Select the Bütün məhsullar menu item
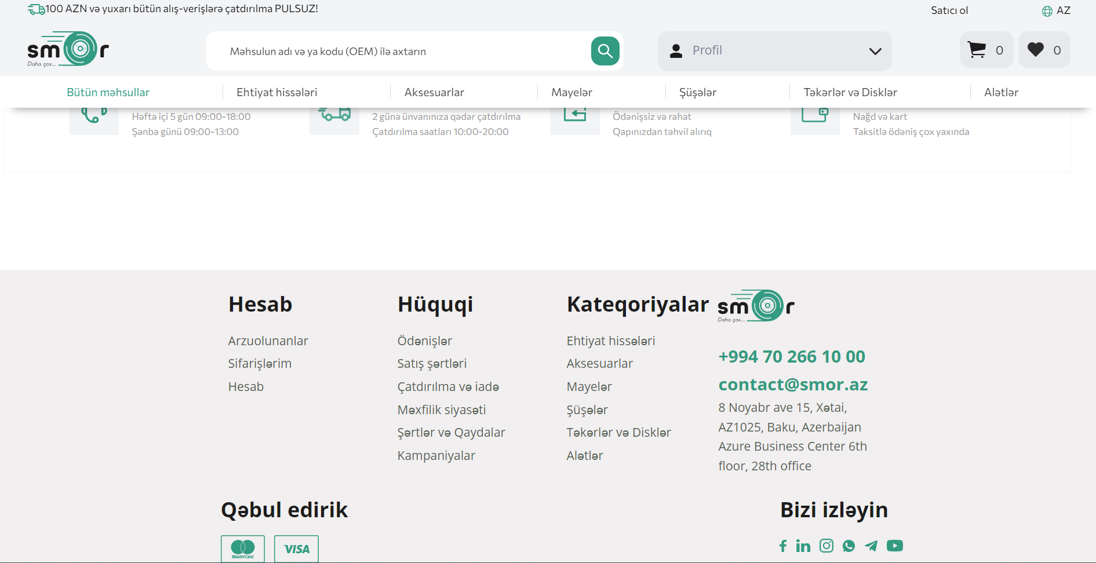Image resolution: width=1096 pixels, height=563 pixels. [108, 92]
